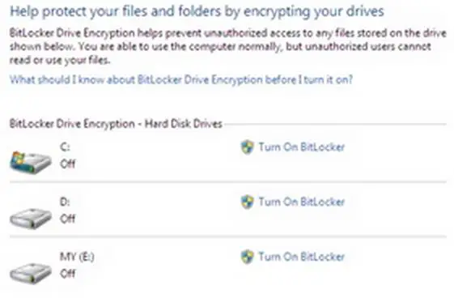Turn On BitLocker for the C: drive
Viewport: 454px width, 298px height.
301,147
